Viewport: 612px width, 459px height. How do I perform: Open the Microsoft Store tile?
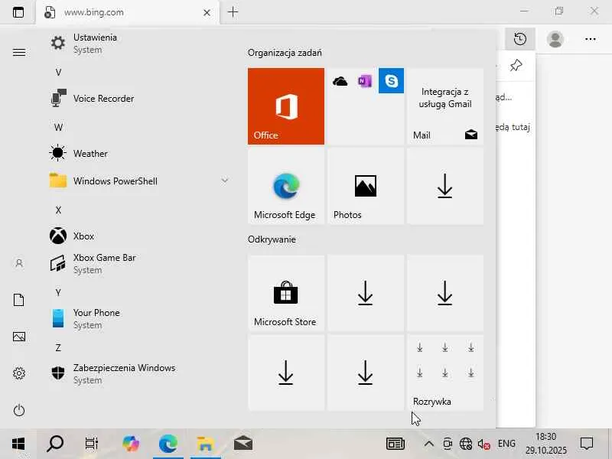285,293
